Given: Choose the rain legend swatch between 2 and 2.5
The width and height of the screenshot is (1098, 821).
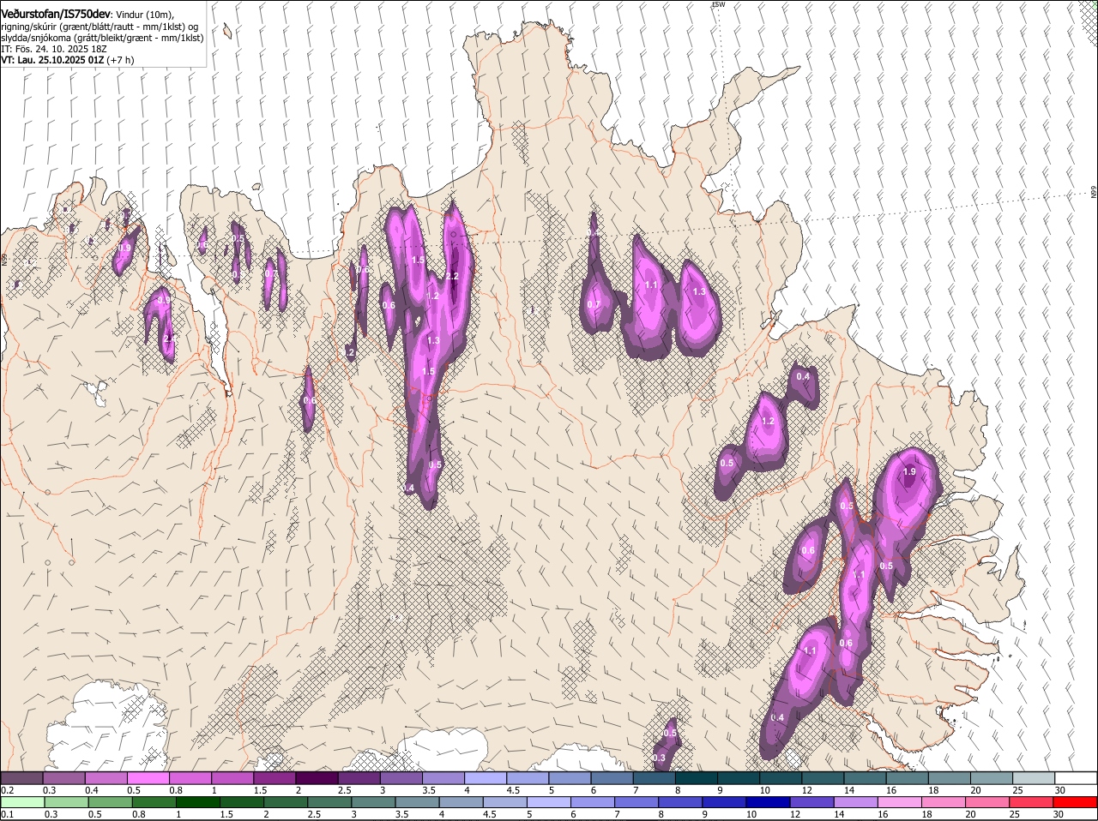Looking at the screenshot, I should tap(285, 802).
